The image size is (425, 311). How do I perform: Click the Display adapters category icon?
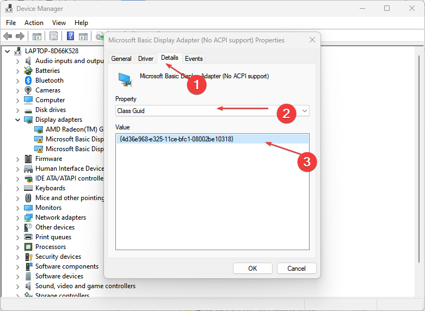click(28, 120)
